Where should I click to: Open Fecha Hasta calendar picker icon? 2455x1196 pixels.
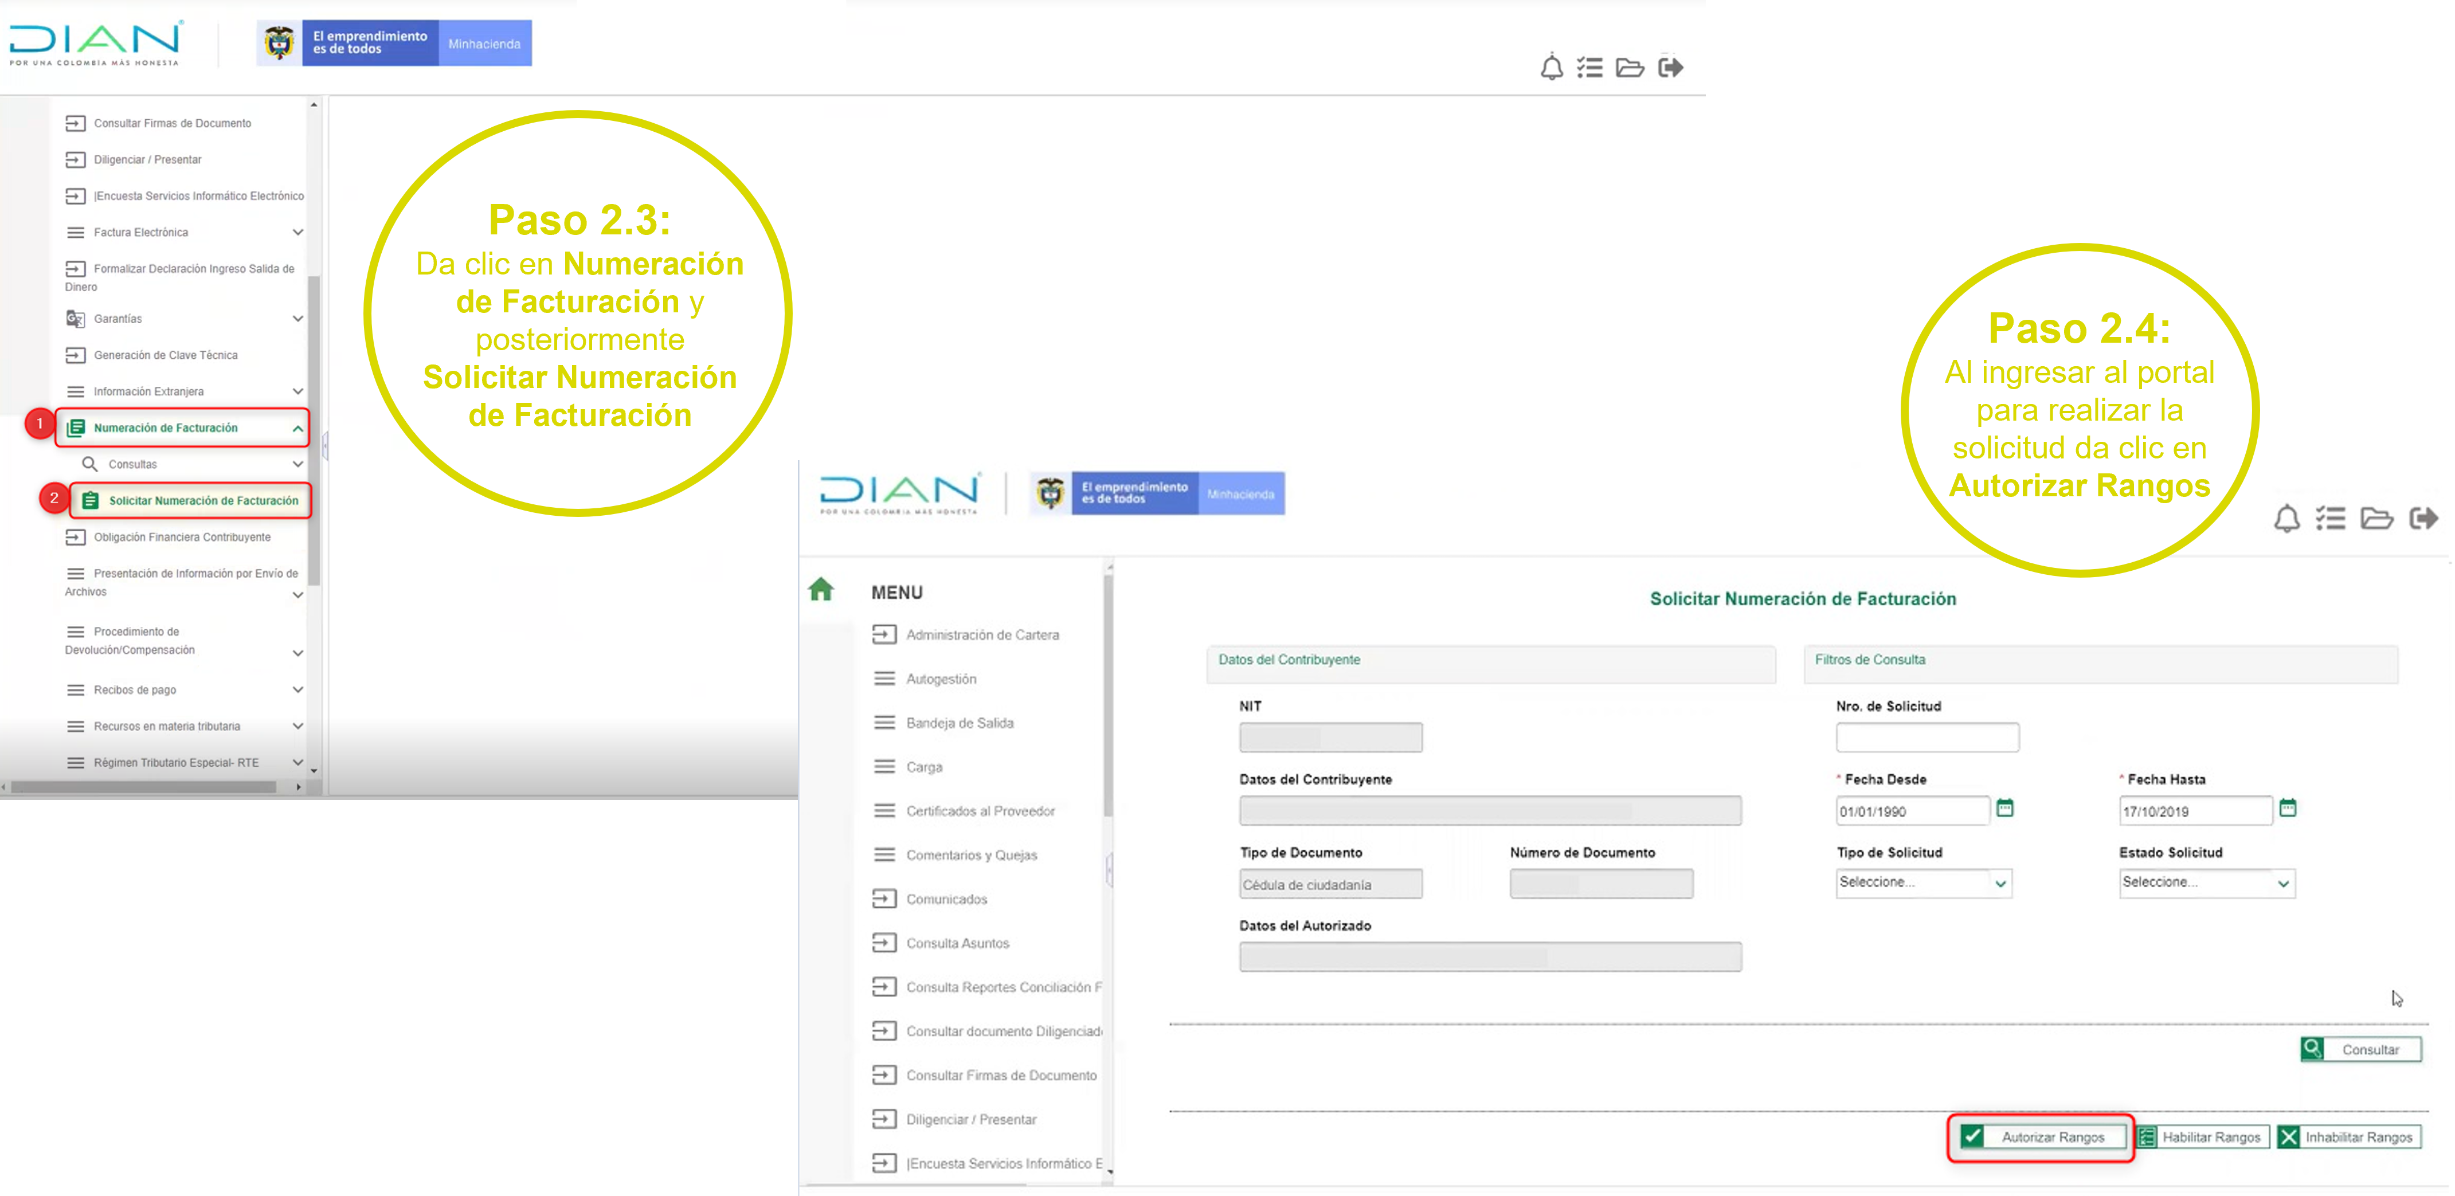2287,808
